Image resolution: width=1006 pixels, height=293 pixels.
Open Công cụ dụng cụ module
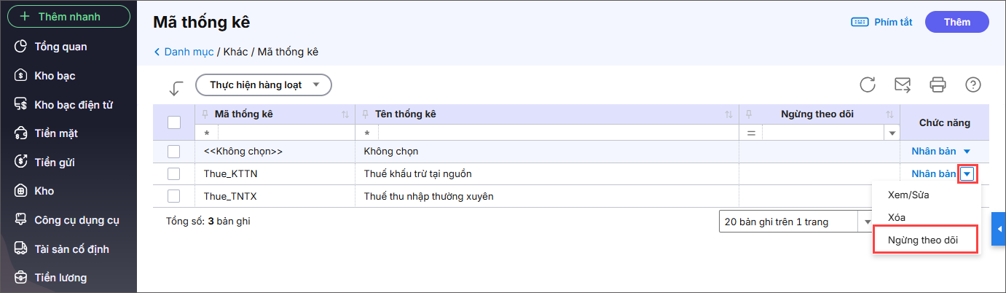point(76,220)
